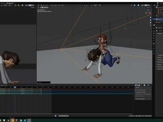
Task: Open the viewport editor type icon
Action: [x=38, y=5]
